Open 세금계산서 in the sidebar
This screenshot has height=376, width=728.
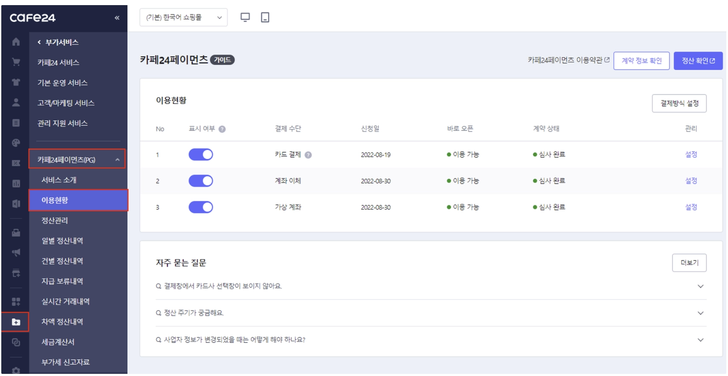point(58,342)
